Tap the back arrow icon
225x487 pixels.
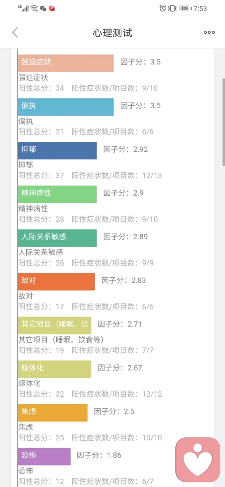coord(15,32)
